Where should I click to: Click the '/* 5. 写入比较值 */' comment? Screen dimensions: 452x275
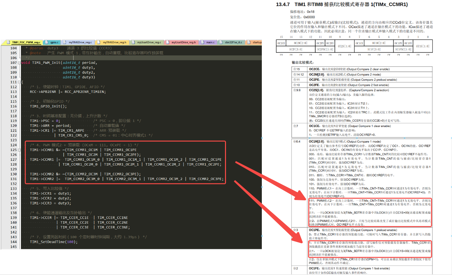pos(49,189)
